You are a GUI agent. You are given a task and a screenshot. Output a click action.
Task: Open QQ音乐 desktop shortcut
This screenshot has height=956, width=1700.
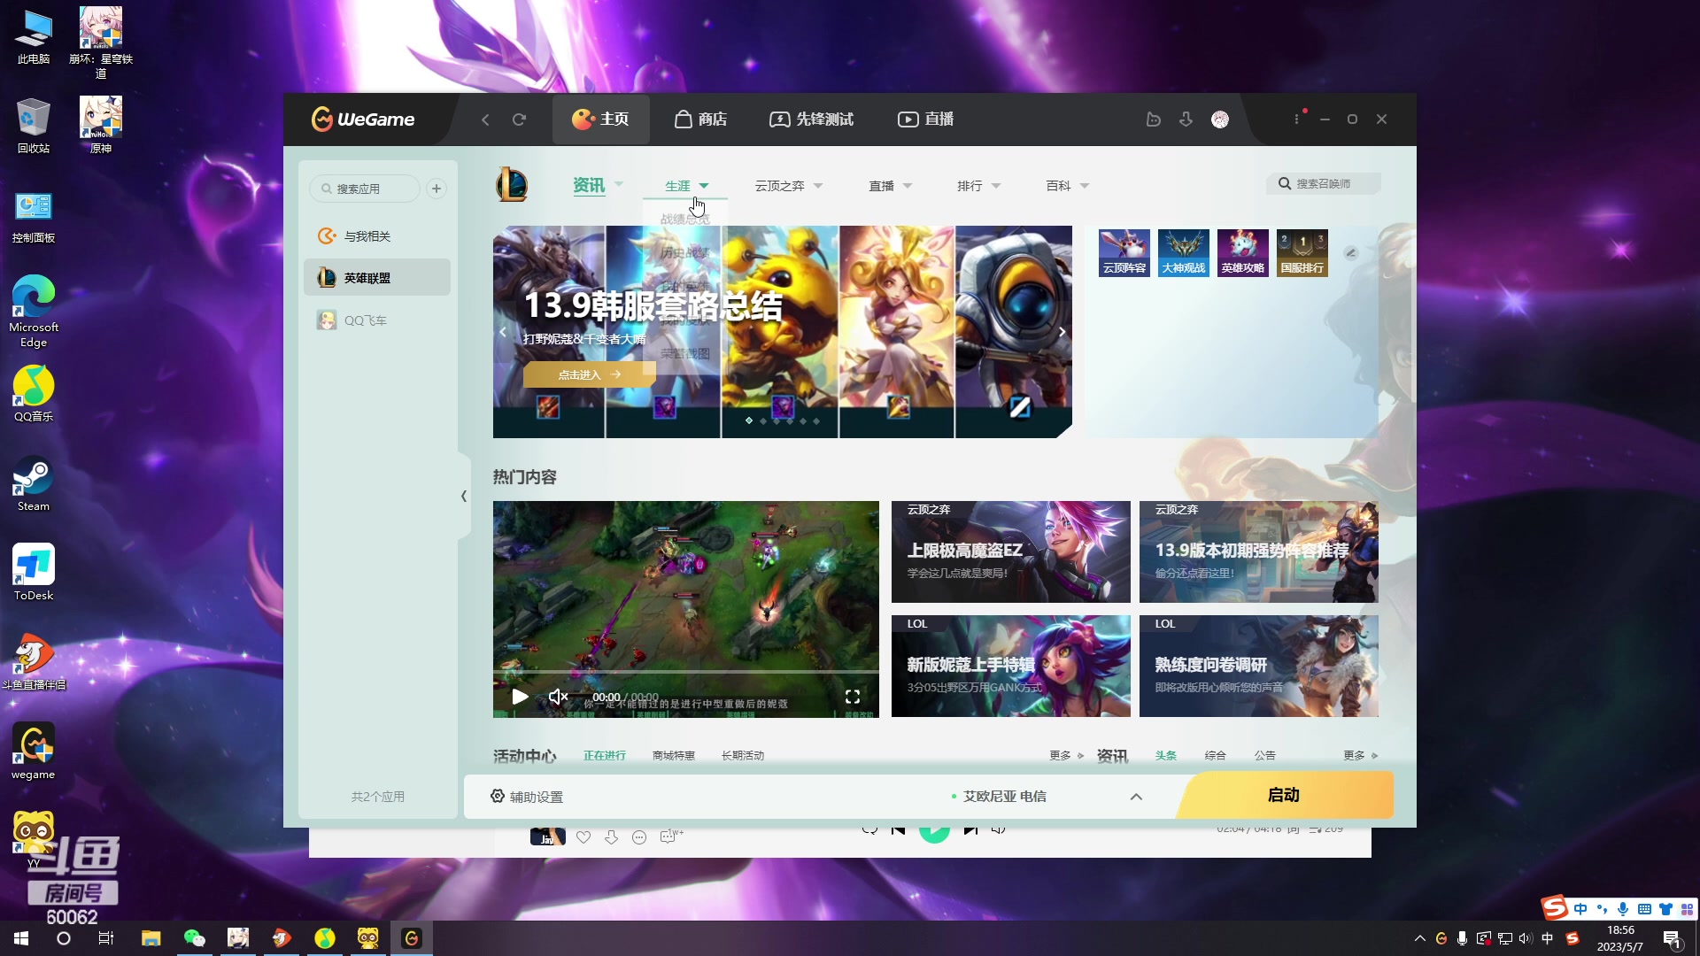(x=34, y=395)
